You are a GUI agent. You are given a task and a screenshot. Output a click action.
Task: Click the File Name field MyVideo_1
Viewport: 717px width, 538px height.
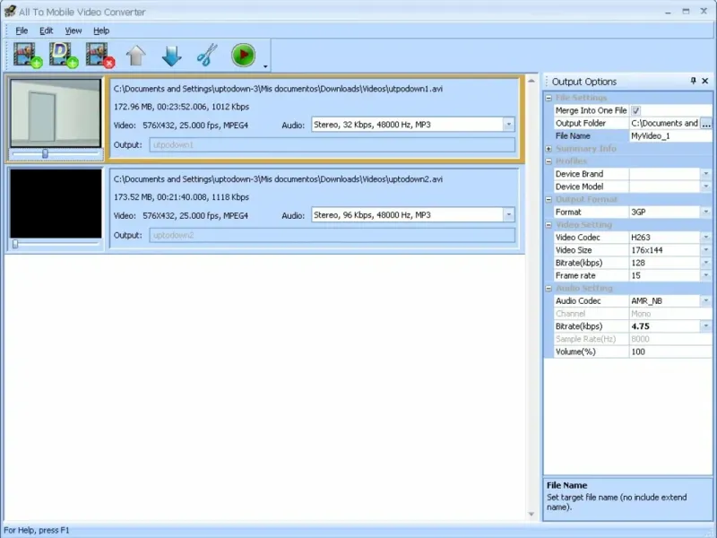click(663, 136)
